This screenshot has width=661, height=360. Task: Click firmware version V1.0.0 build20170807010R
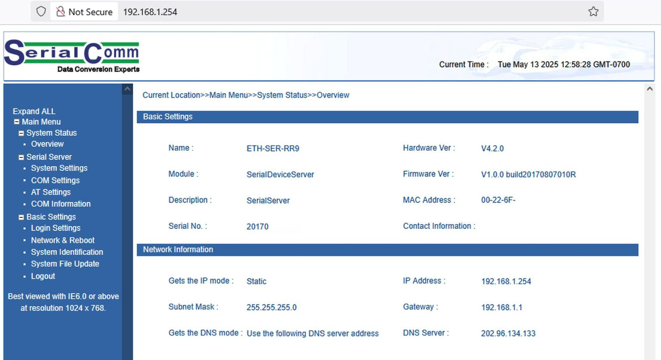click(x=528, y=175)
